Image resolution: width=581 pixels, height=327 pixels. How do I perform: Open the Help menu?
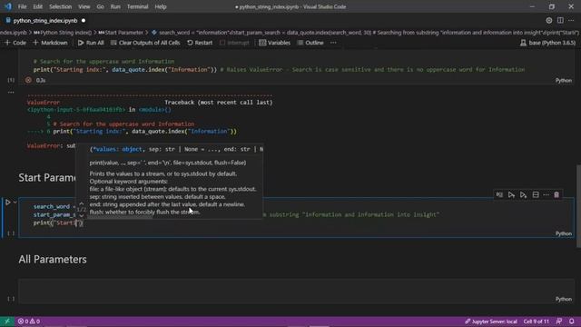(161, 6)
